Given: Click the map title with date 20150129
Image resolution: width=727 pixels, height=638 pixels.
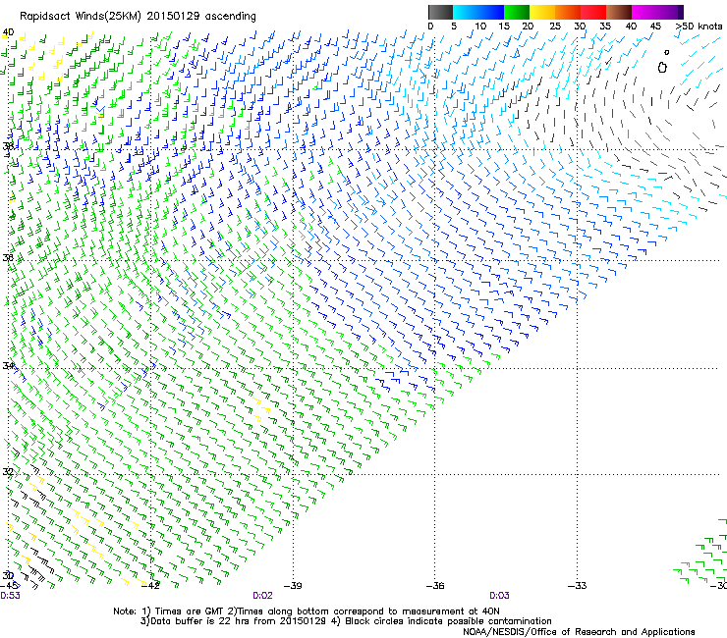Looking at the screenshot, I should pyautogui.click(x=138, y=17).
